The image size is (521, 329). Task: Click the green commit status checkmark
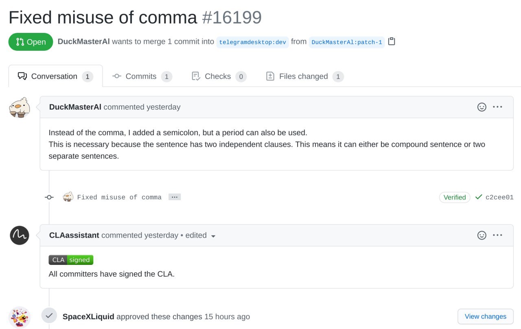[x=479, y=197]
